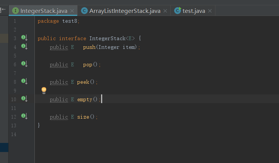Click the 'empty' method name

coord(85,100)
